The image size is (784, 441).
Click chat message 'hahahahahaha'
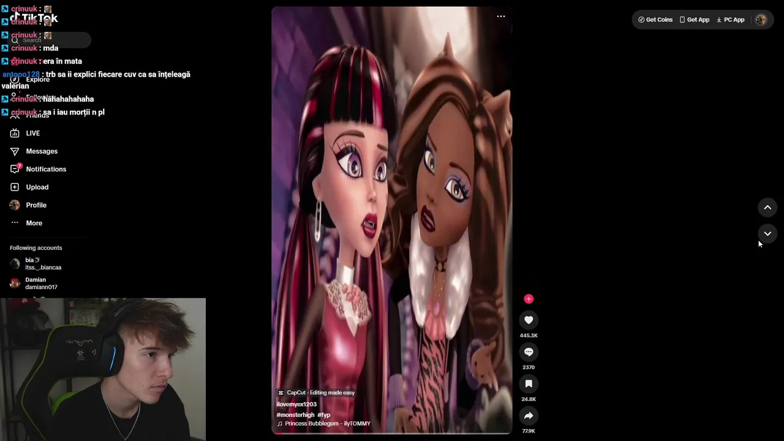click(68, 99)
